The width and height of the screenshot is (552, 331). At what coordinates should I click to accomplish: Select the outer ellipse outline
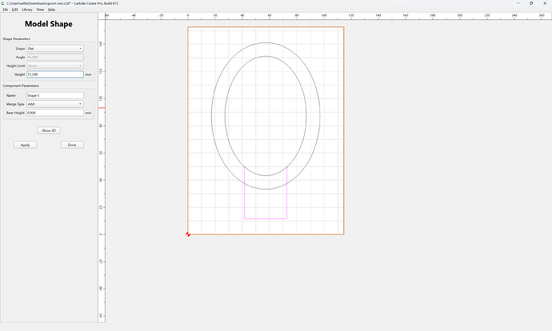tap(266, 42)
